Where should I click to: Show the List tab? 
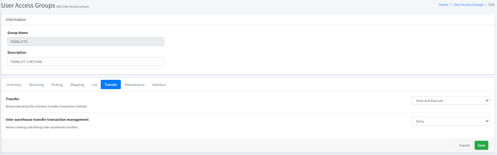tap(94, 85)
